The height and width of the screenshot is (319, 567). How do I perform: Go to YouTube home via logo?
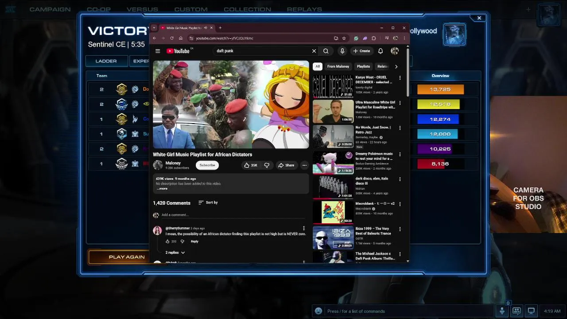click(x=178, y=51)
